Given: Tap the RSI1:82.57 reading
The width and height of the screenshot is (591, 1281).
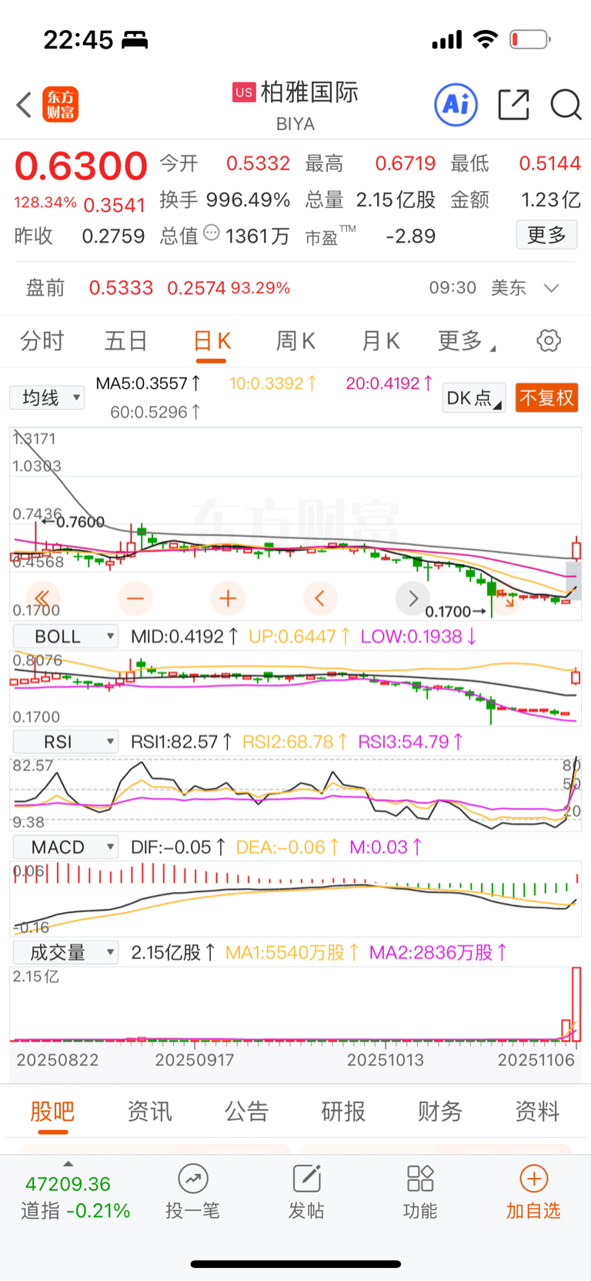Looking at the screenshot, I should [x=182, y=742].
